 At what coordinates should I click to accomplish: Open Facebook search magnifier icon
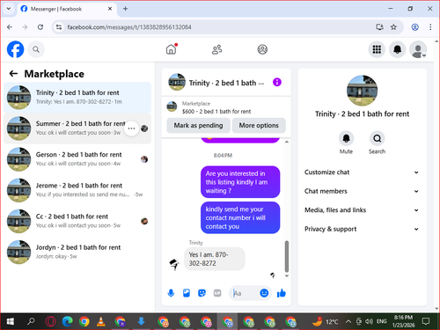click(36, 49)
